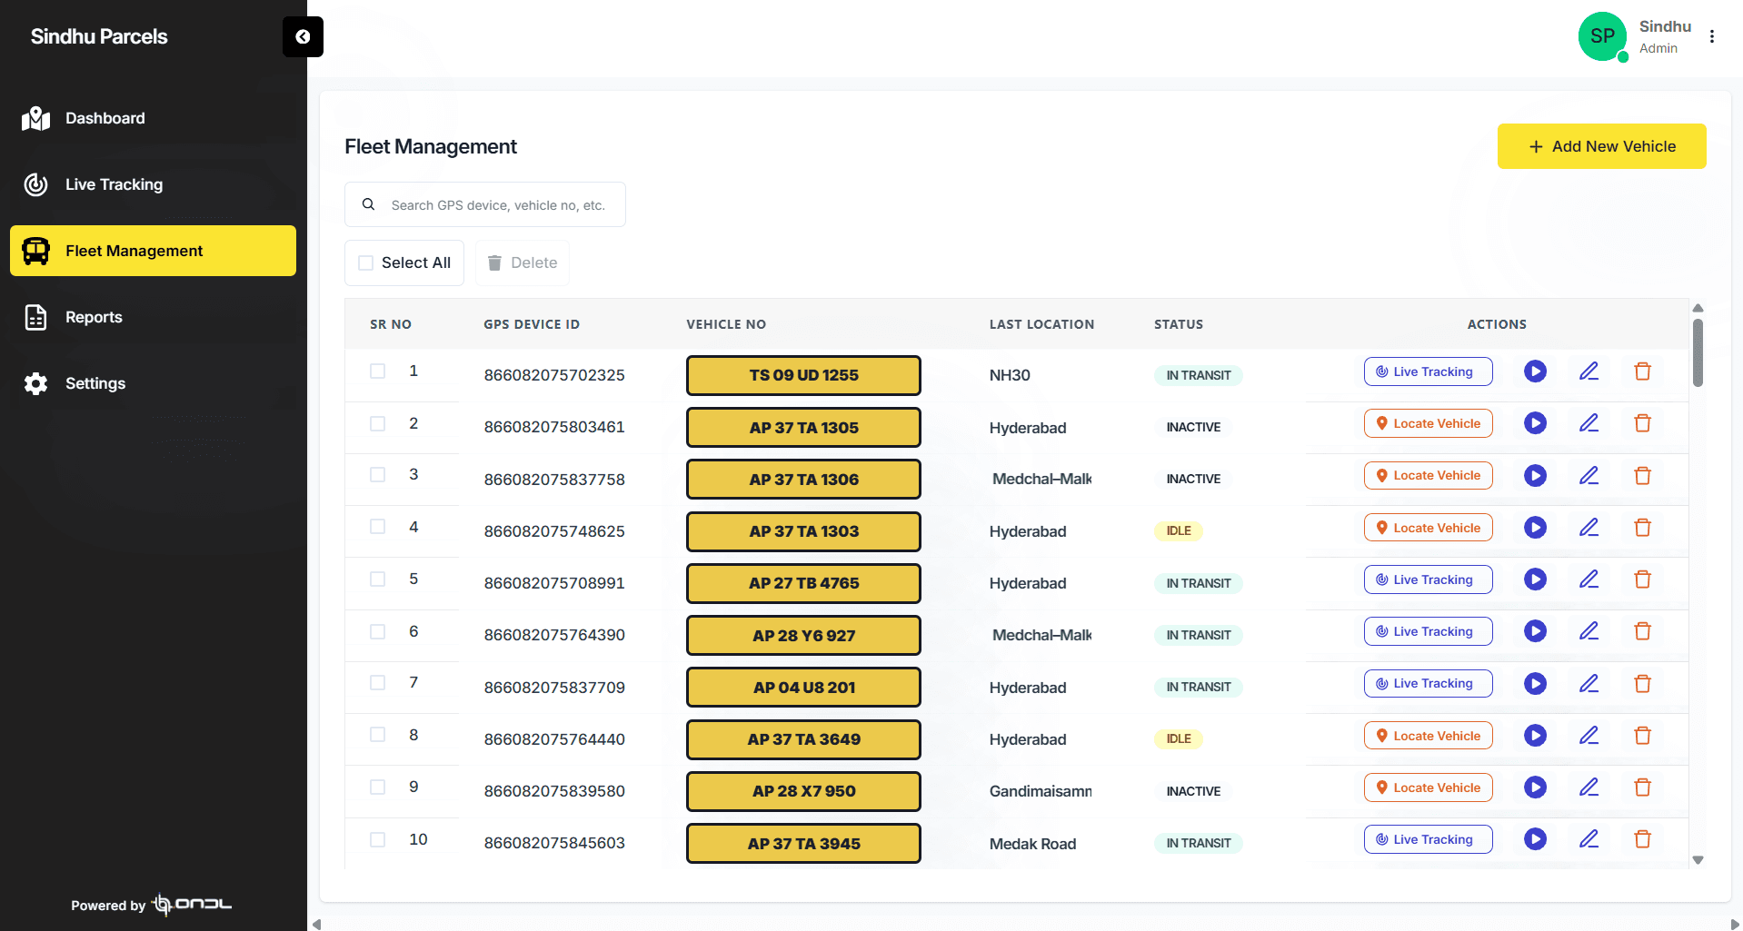Click Locate Vehicle for AP 37 TA 1305
This screenshot has height=931, width=1743.
[1428, 423]
